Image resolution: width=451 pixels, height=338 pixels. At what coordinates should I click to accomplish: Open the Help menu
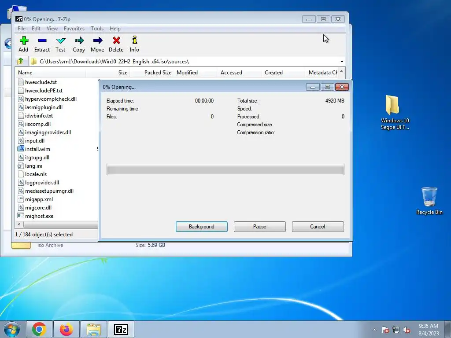(x=115, y=29)
